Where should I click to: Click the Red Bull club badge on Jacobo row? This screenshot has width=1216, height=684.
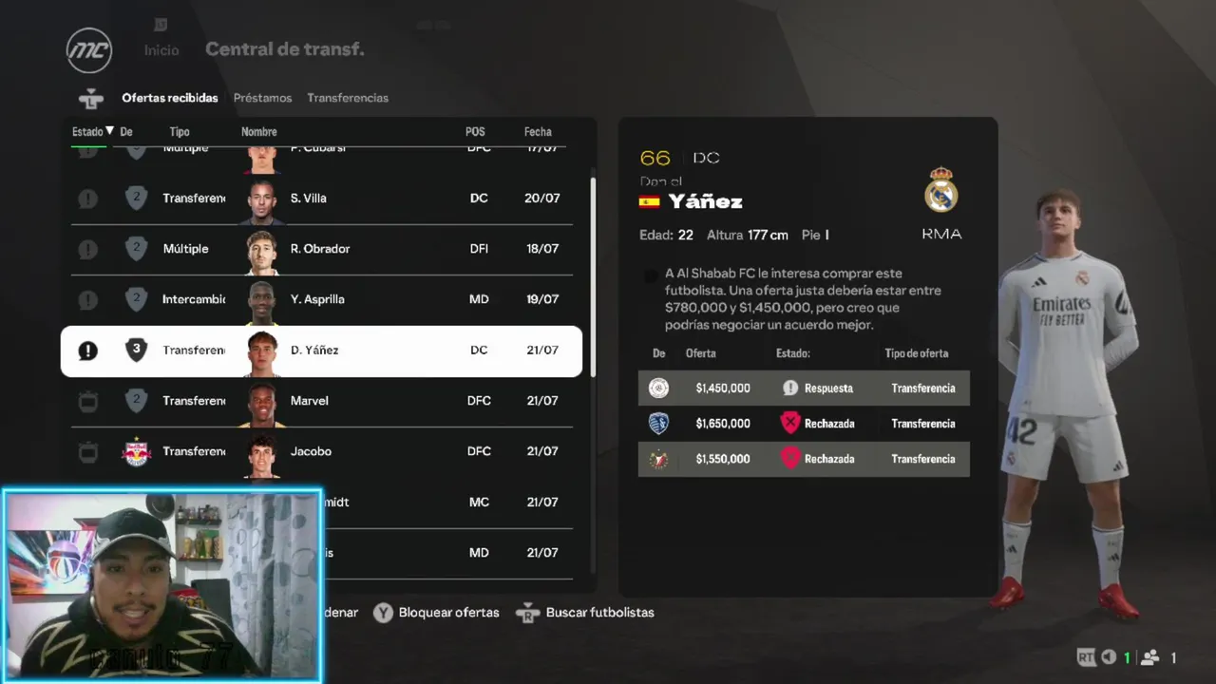tap(136, 452)
